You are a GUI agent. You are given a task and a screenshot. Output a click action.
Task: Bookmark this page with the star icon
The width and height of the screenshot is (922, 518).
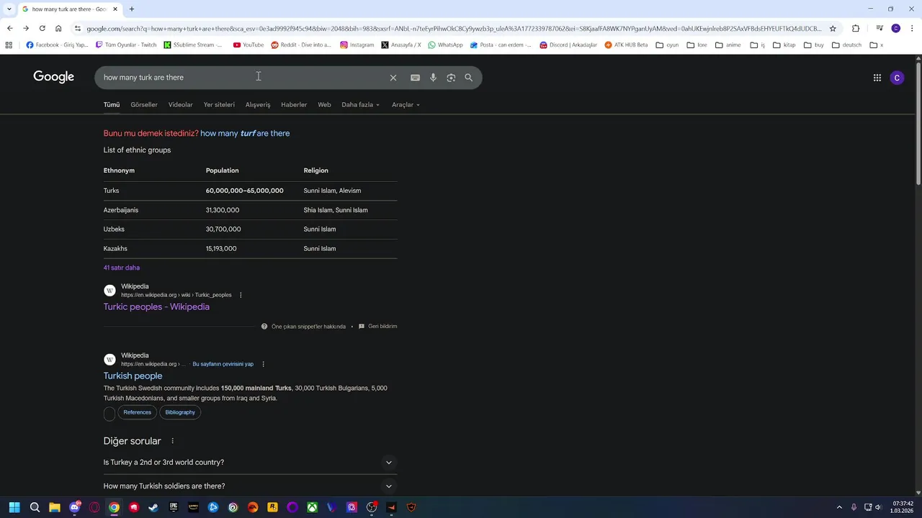(x=833, y=29)
